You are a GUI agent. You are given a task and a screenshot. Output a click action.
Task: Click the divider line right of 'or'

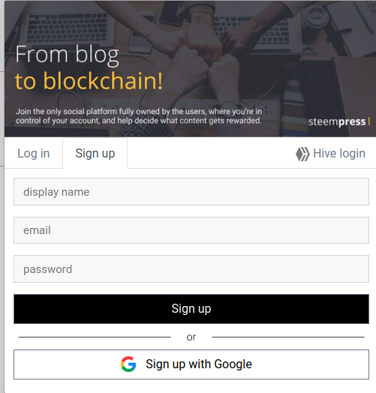pos(288,337)
